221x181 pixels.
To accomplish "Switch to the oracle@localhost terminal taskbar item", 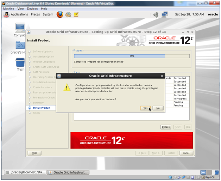I will pyautogui.click(x=25, y=172).
